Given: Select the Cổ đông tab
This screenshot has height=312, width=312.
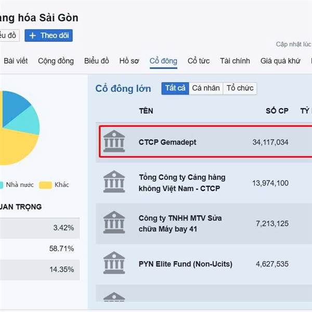Looking at the screenshot, I should click(163, 61).
